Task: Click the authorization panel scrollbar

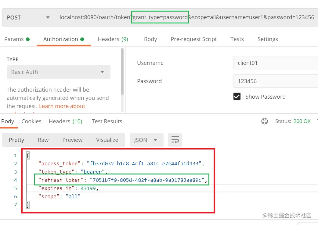Action: tap(122, 71)
